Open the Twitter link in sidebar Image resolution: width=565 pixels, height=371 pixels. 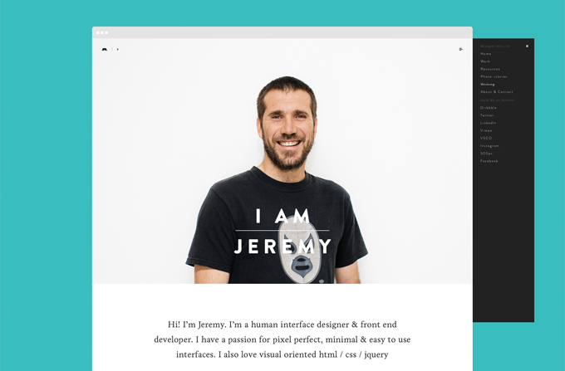(487, 115)
